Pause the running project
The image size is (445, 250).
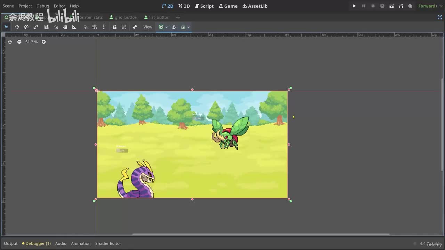coord(364,6)
